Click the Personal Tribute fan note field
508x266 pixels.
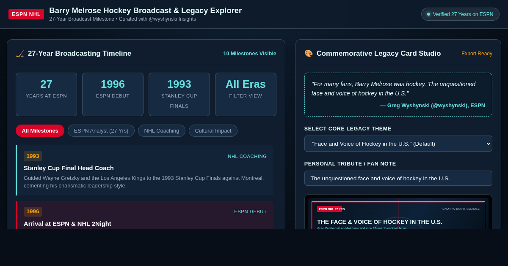398,178
